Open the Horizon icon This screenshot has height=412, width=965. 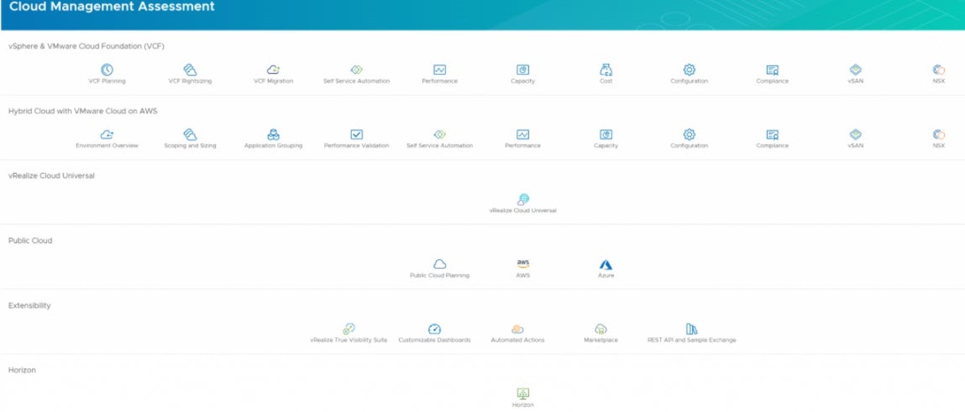(x=523, y=393)
